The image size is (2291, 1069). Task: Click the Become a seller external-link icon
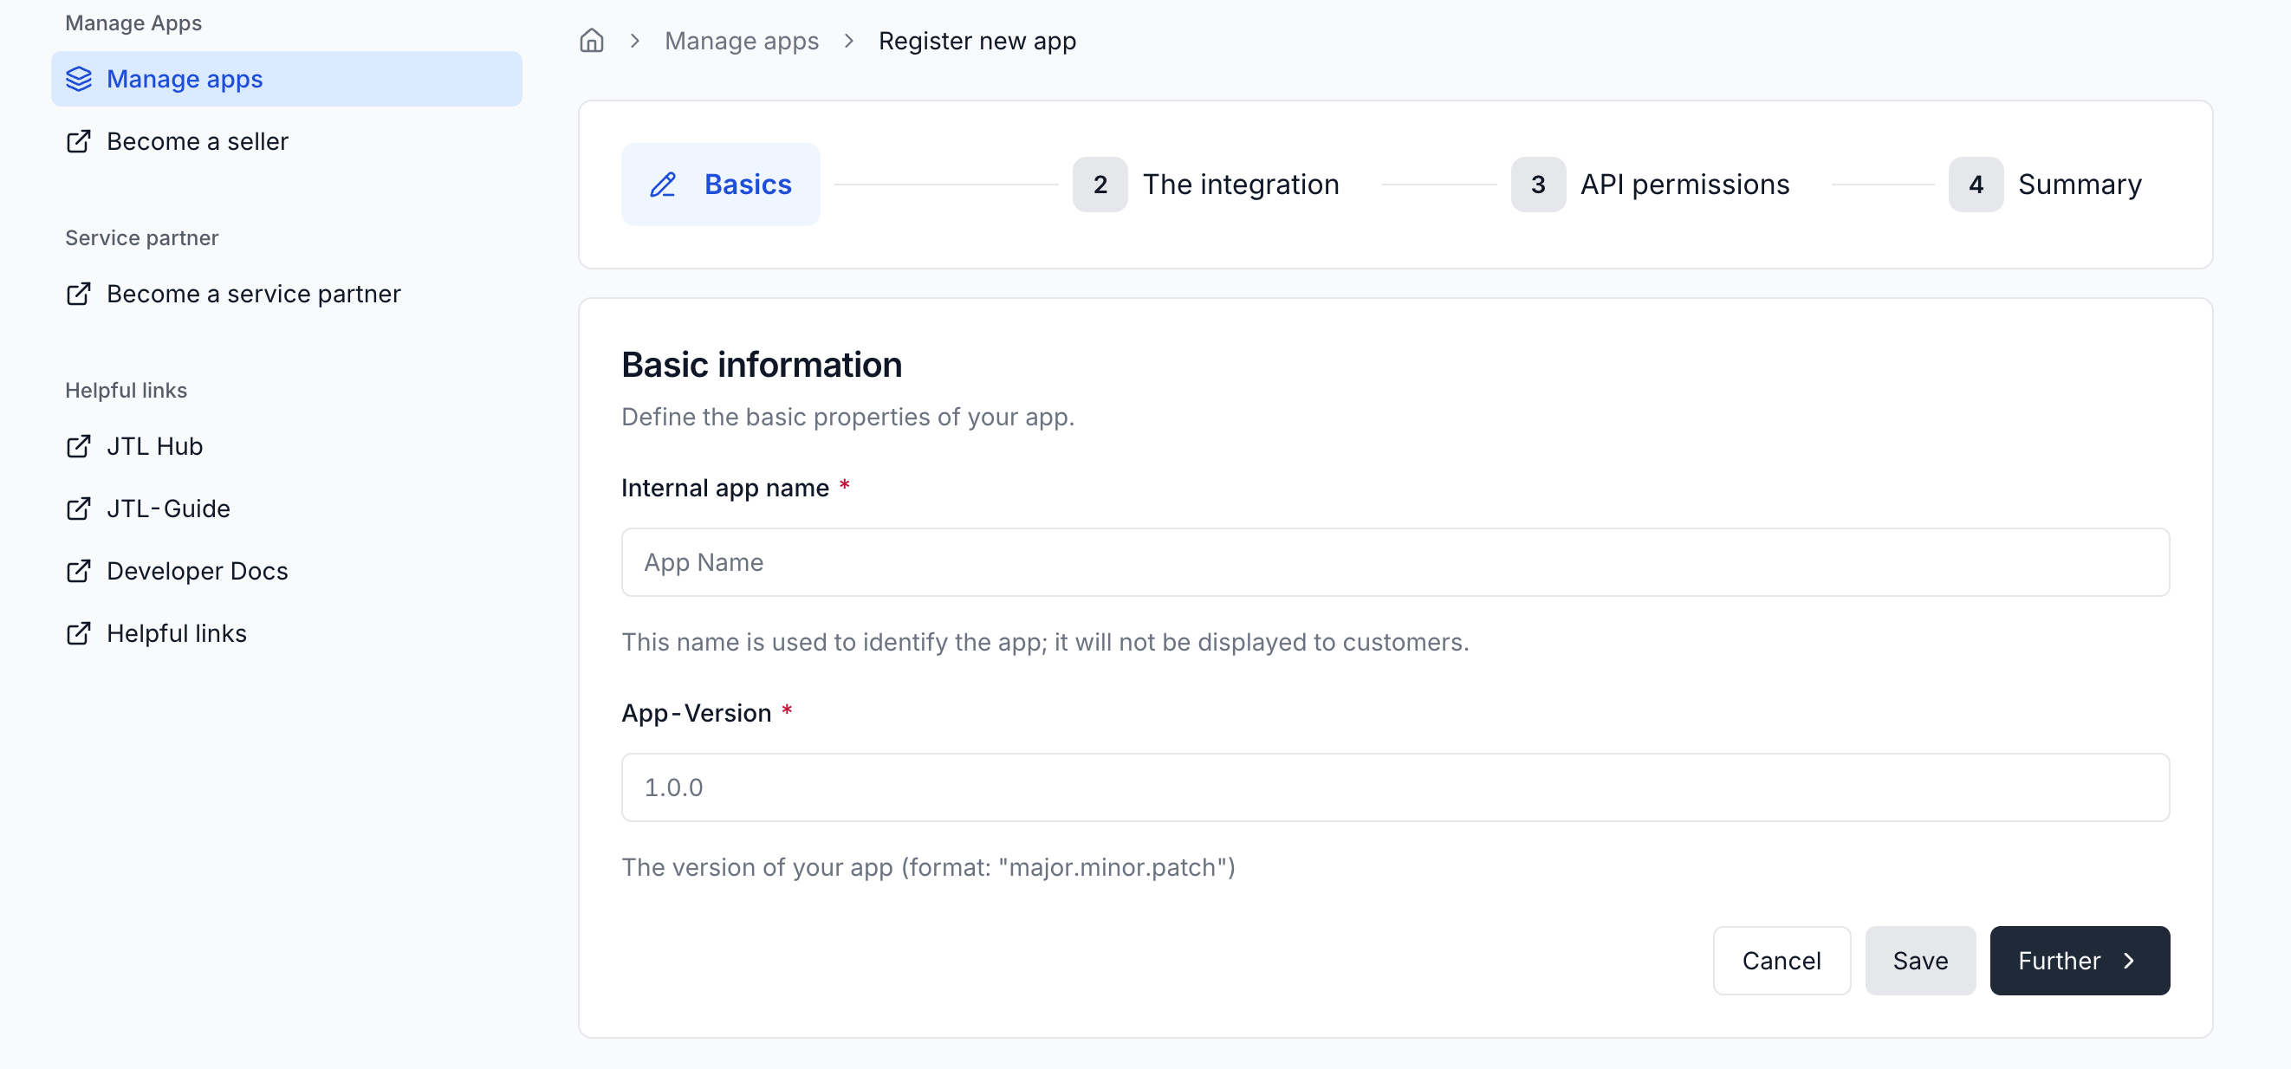coord(79,141)
